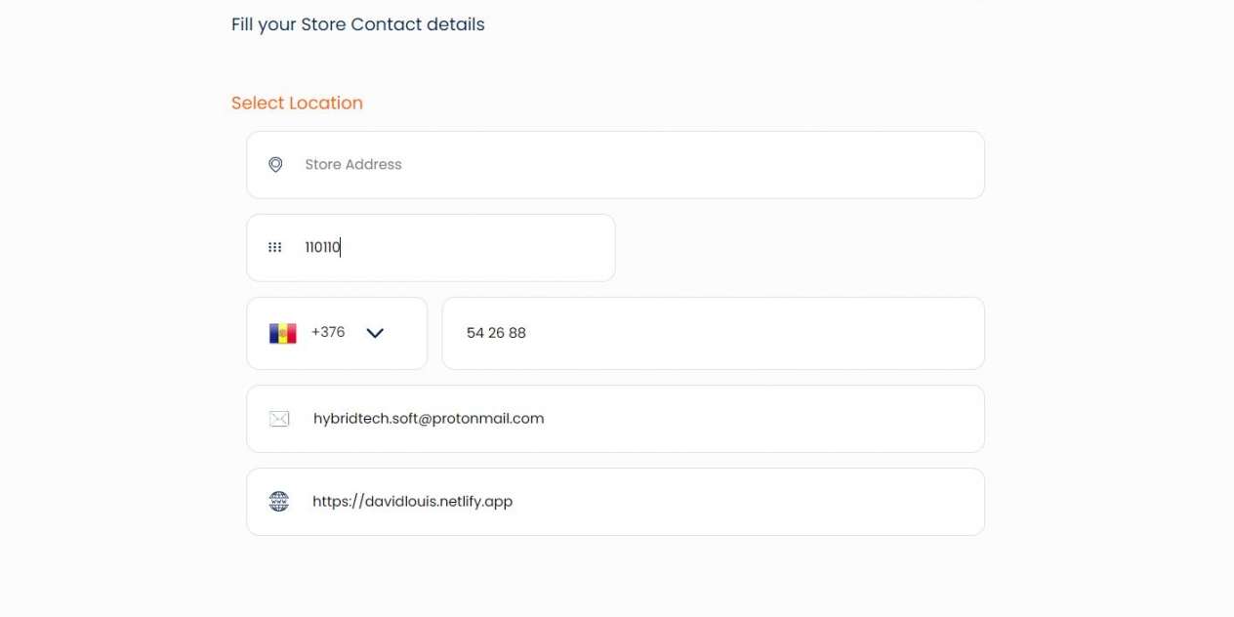Viewport: 1234px width, 617px height.
Task: Click the envelope mail icon
Action: (279, 419)
